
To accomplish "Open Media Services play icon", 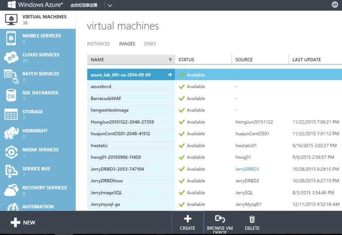I will tap(11, 152).
